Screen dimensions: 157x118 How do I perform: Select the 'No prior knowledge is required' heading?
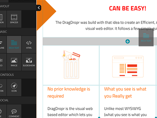click(69, 92)
